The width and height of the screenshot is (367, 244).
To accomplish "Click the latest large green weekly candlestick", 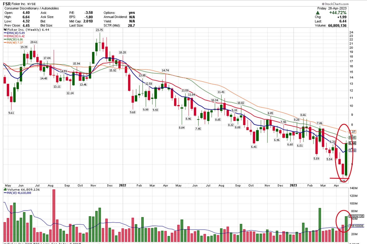I will point(346,159).
